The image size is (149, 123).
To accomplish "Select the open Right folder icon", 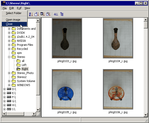I will [x=19, y=69].
